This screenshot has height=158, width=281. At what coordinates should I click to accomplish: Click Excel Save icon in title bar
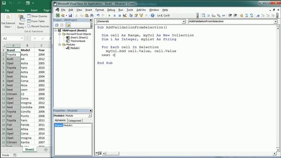tap(4, 3)
